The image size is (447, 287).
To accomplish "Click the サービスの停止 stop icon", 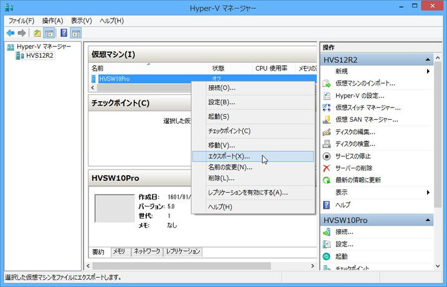I will [327, 156].
